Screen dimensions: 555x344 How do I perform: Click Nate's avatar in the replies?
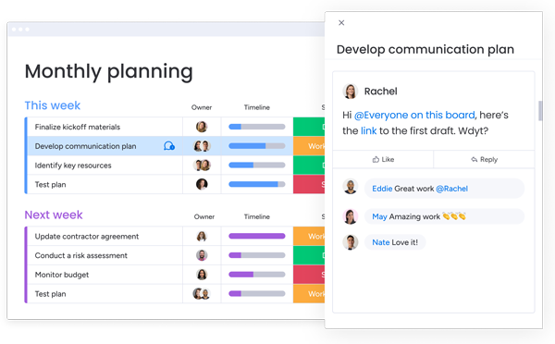point(350,242)
